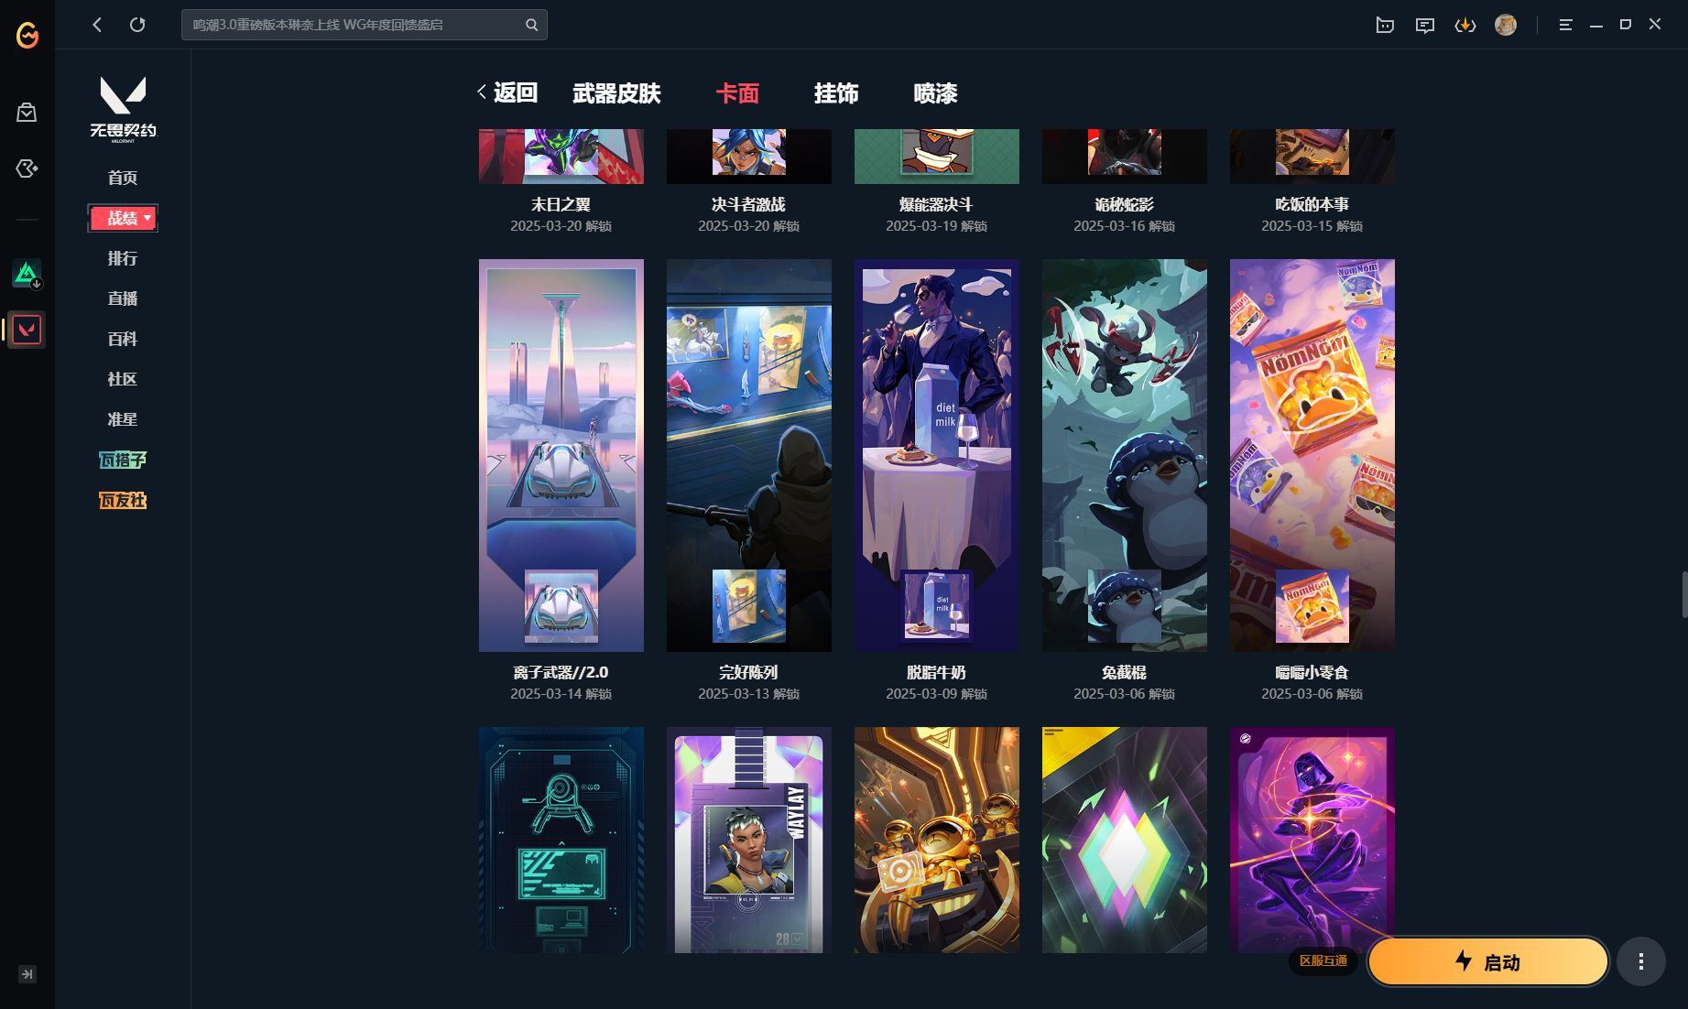Open the messages chat bubble icon
This screenshot has height=1009, width=1688.
1424,25
